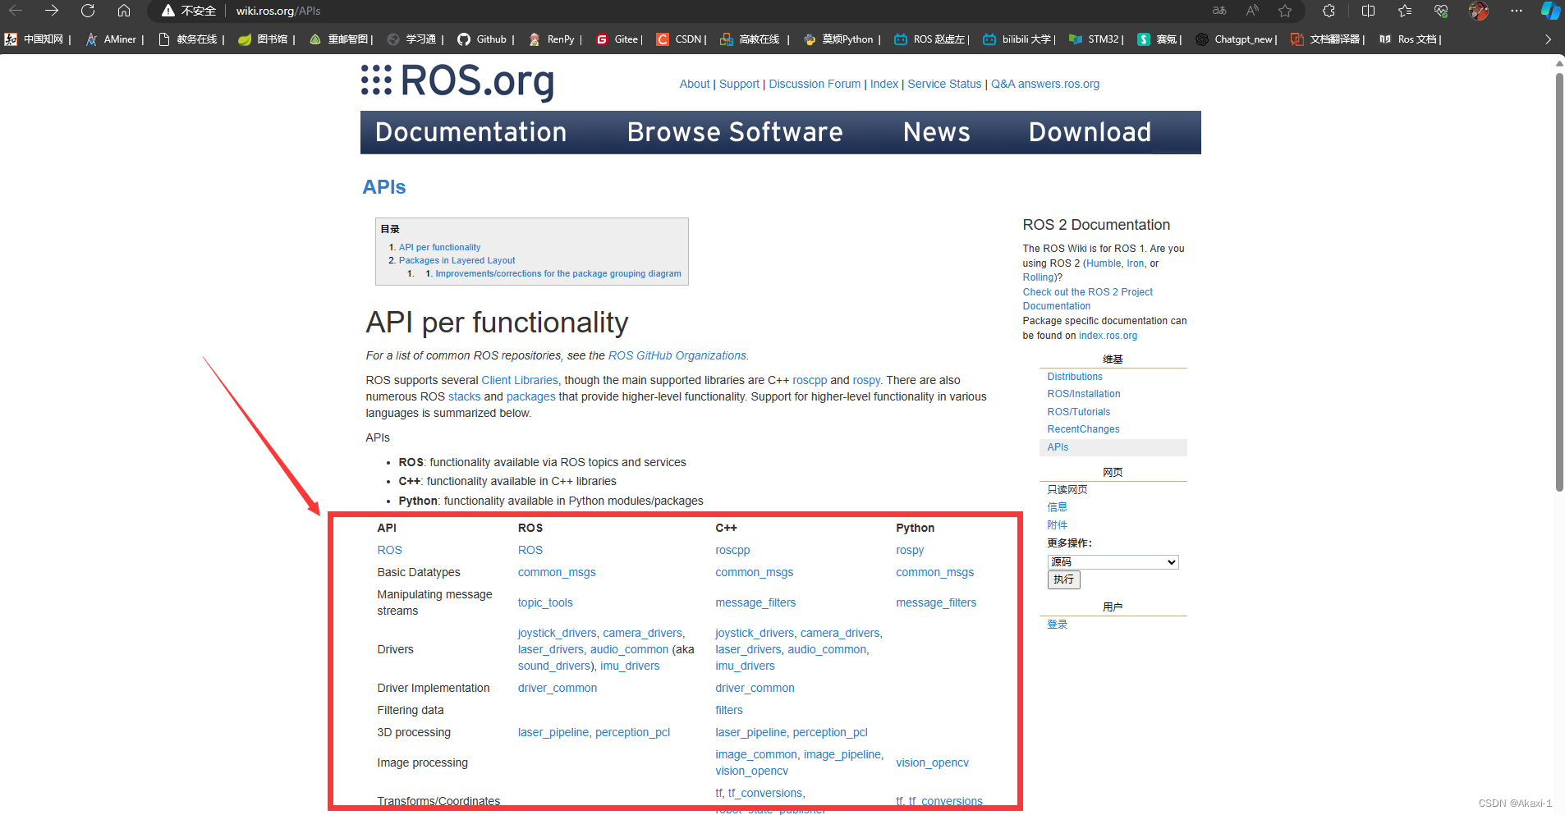
Task: Add this page to favorites
Action: click(x=1286, y=11)
